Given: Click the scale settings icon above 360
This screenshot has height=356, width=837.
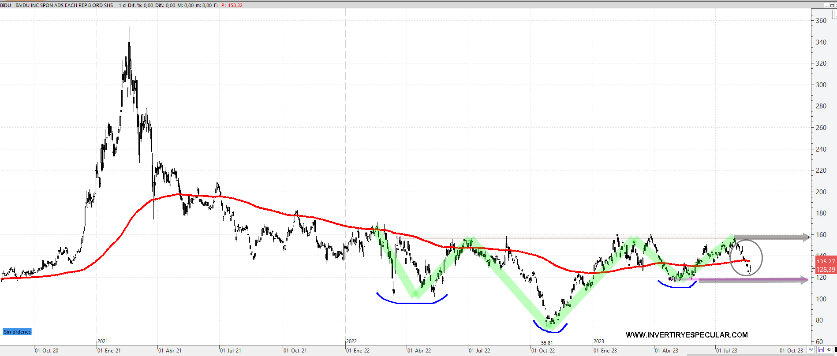Looking at the screenshot, I should point(834,15).
